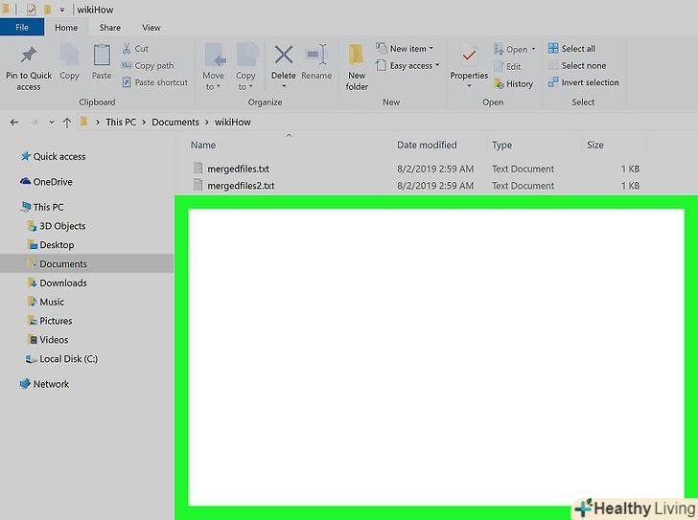698x520 pixels.
Task: Click Documents in the address breadcrumb
Action: point(175,122)
